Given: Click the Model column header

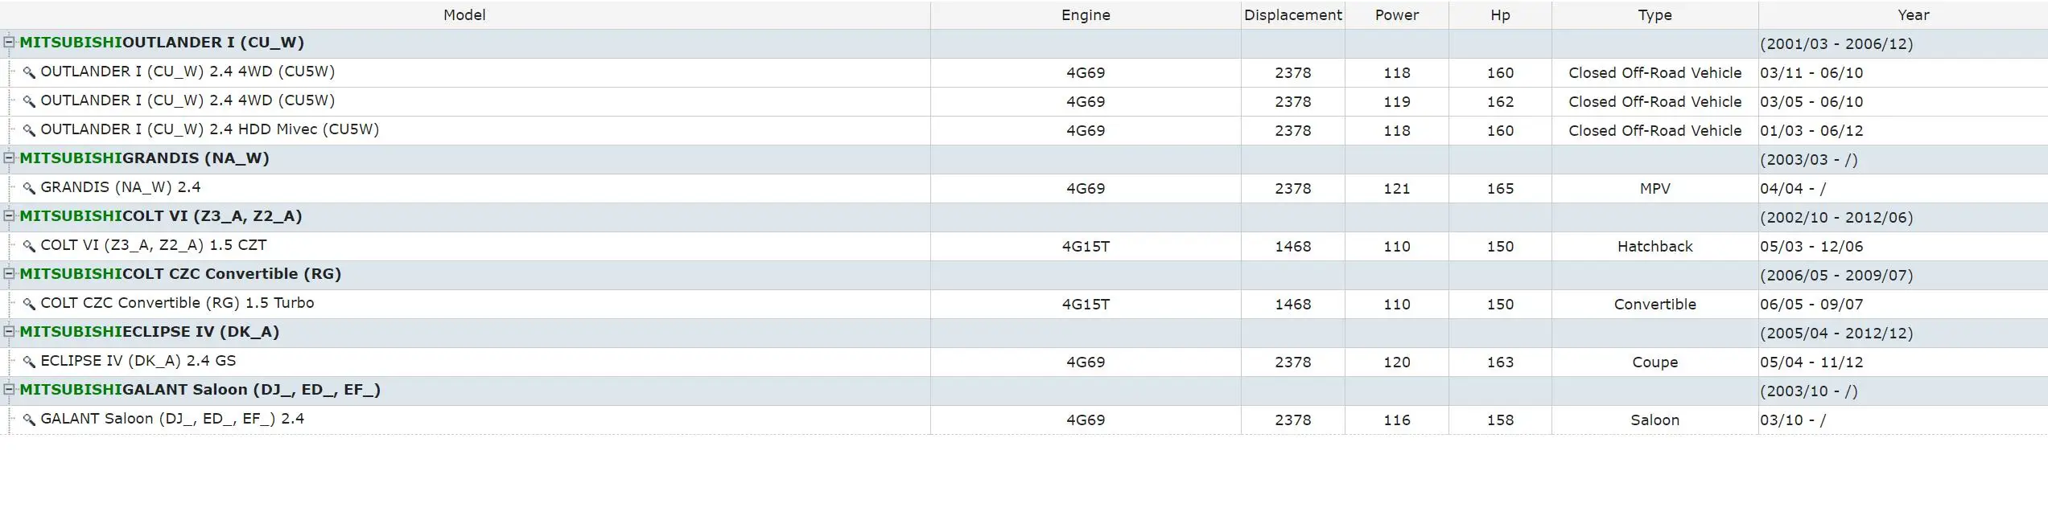Looking at the screenshot, I should pos(464,15).
